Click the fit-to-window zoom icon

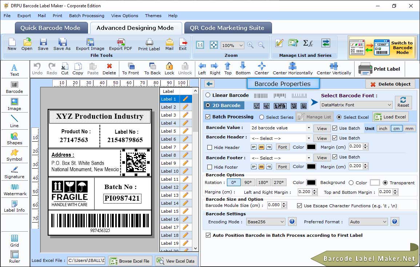214,45
